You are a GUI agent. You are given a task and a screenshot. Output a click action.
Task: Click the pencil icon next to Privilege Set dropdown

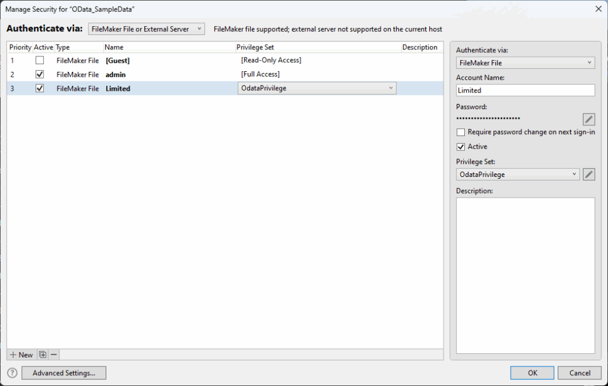(x=588, y=175)
